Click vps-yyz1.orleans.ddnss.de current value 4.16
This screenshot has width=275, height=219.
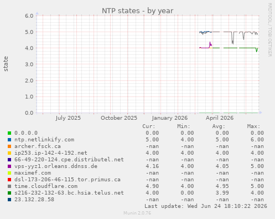pyautogui.click(x=152, y=166)
